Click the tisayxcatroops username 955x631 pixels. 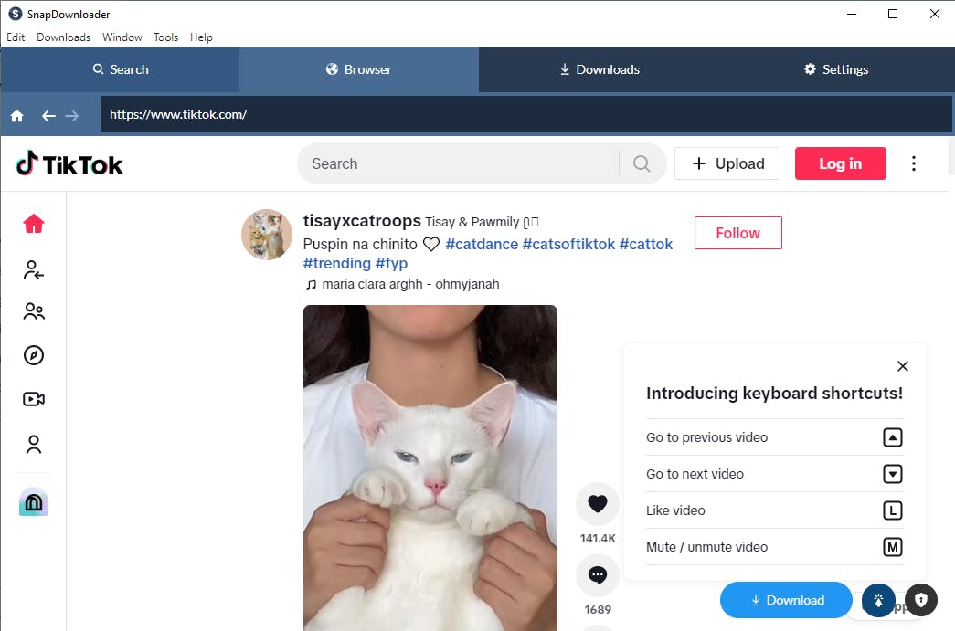tap(362, 221)
